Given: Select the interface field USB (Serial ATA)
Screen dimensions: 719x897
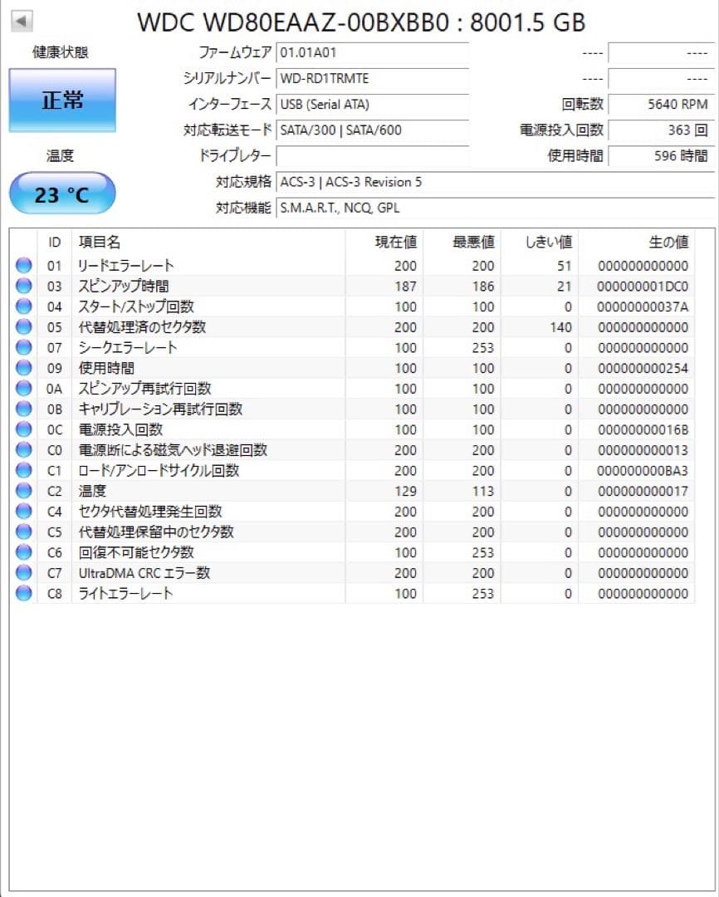Looking at the screenshot, I should click(x=373, y=104).
